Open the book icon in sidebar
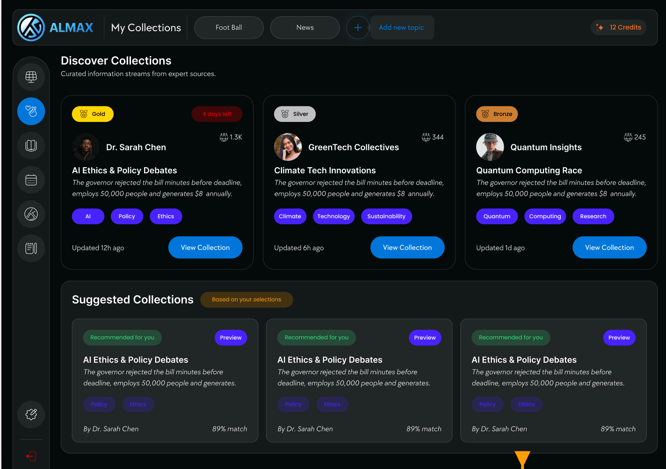The width and height of the screenshot is (666, 469). 31,145
